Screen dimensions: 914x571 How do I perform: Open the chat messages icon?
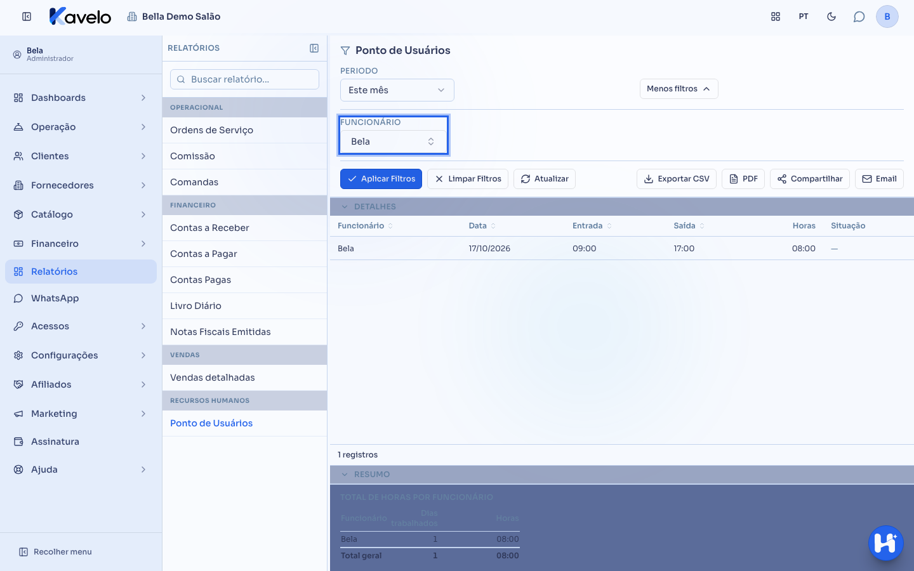859,16
